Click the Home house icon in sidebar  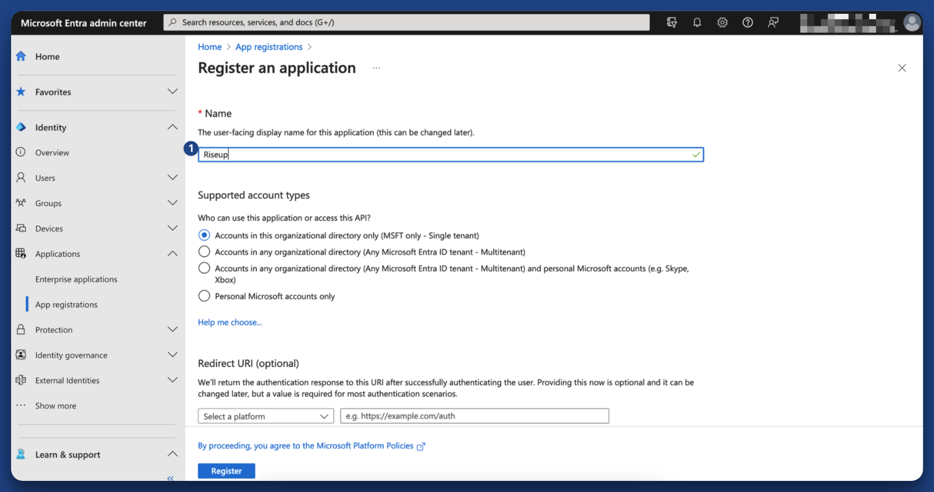click(21, 56)
